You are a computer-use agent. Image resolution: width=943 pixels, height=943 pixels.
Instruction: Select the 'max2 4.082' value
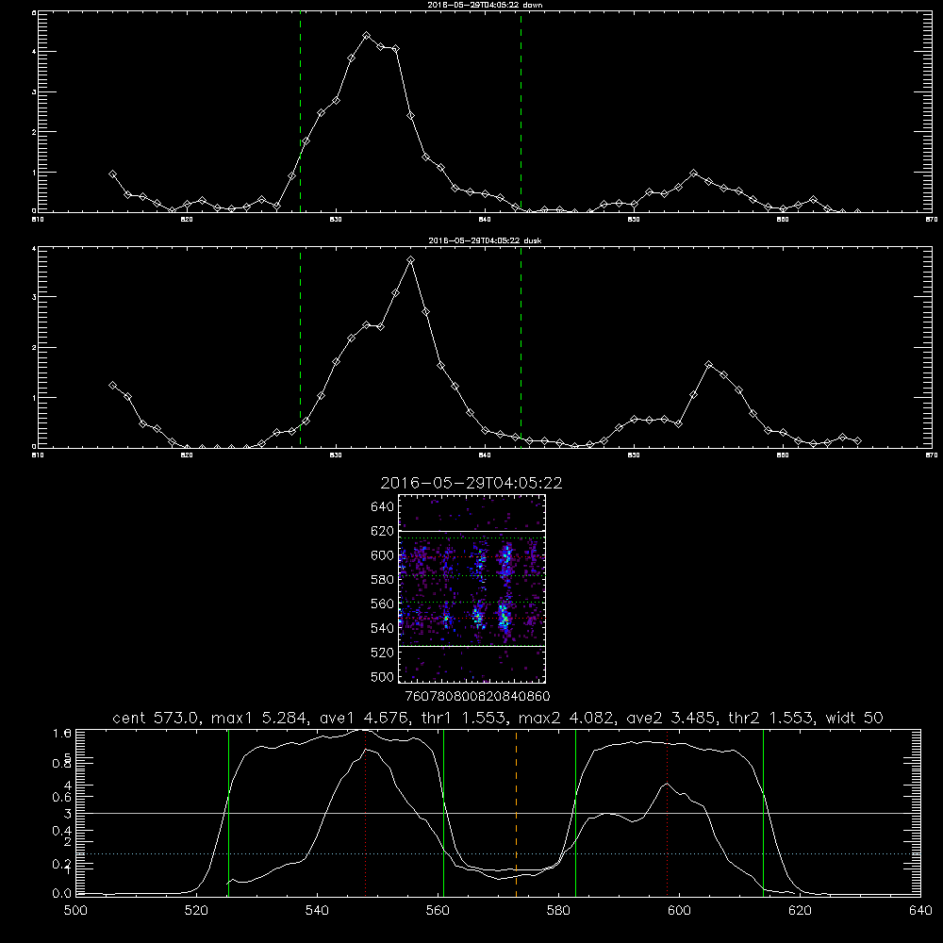tap(565, 718)
